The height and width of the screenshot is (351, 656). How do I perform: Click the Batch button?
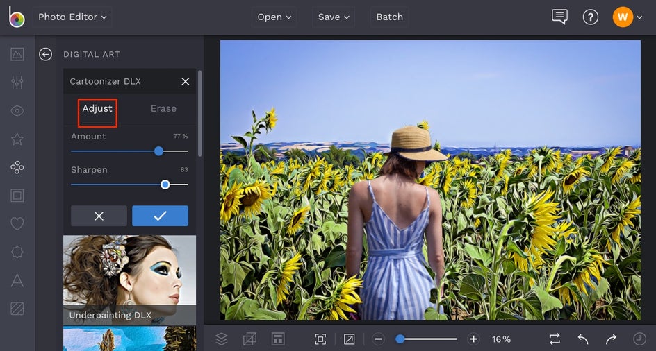389,17
